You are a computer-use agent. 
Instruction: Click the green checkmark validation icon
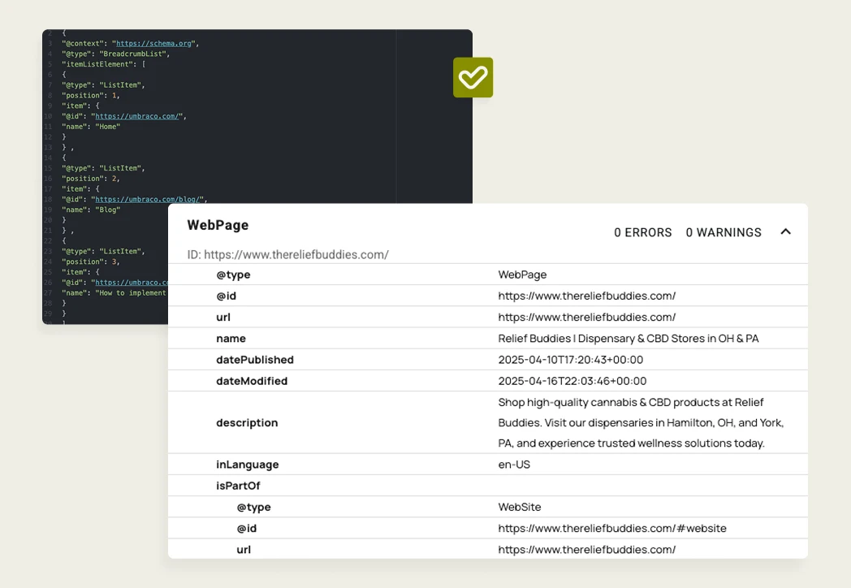[473, 77]
